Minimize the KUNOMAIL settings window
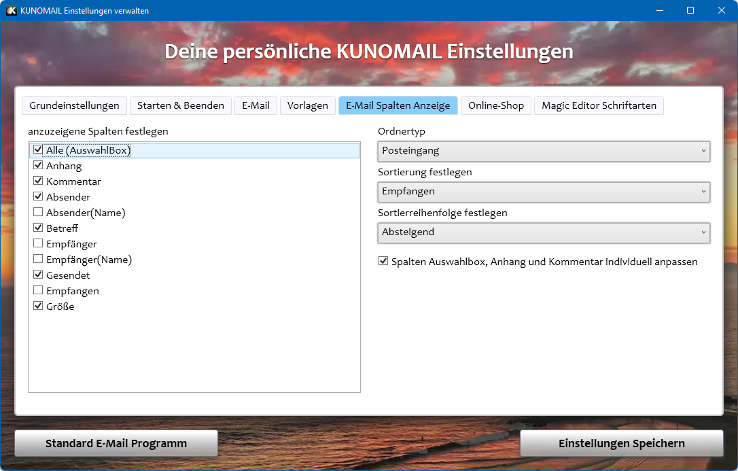This screenshot has width=738, height=471. tap(660, 10)
